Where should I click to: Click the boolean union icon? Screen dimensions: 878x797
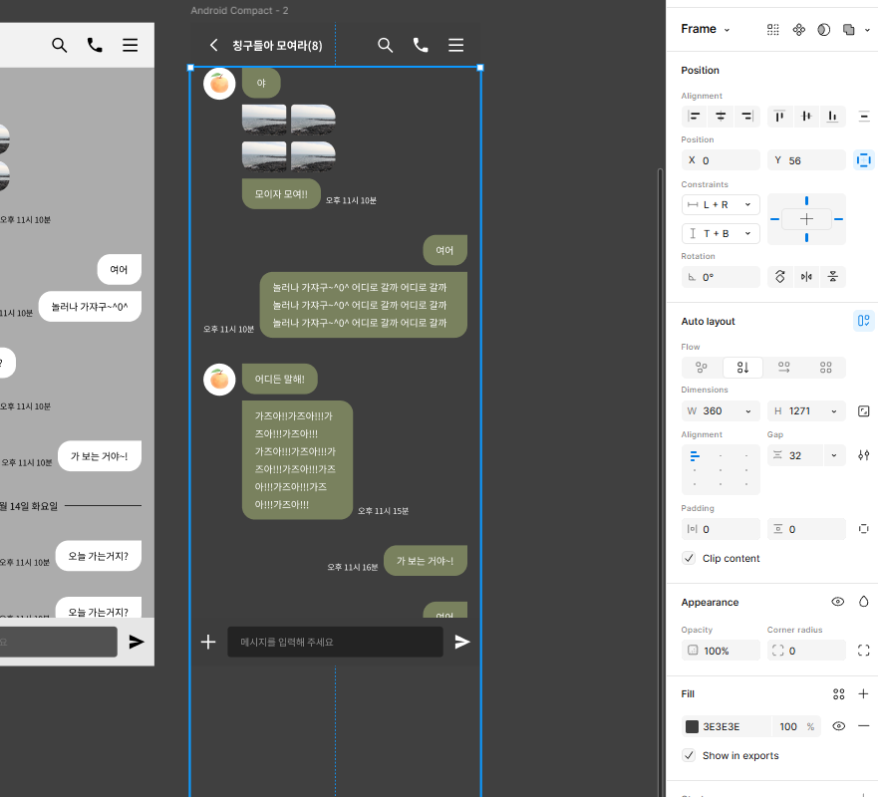click(x=849, y=30)
